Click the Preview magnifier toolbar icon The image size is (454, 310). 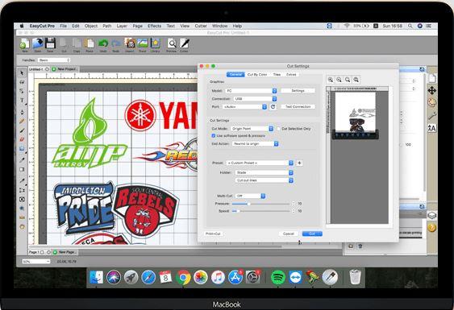click(172, 43)
